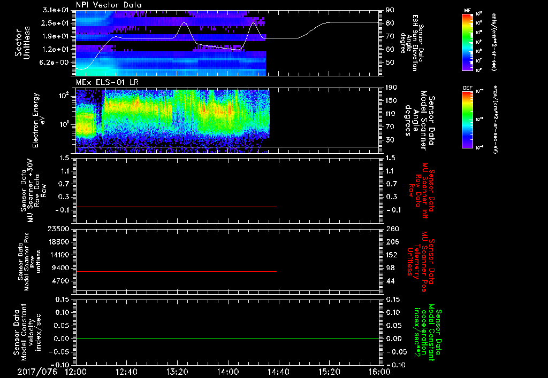Click the '18800' scanner position tick

59,242
